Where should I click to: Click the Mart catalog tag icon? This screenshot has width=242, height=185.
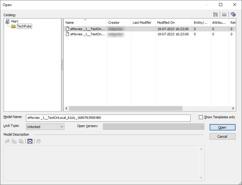pos(233,14)
